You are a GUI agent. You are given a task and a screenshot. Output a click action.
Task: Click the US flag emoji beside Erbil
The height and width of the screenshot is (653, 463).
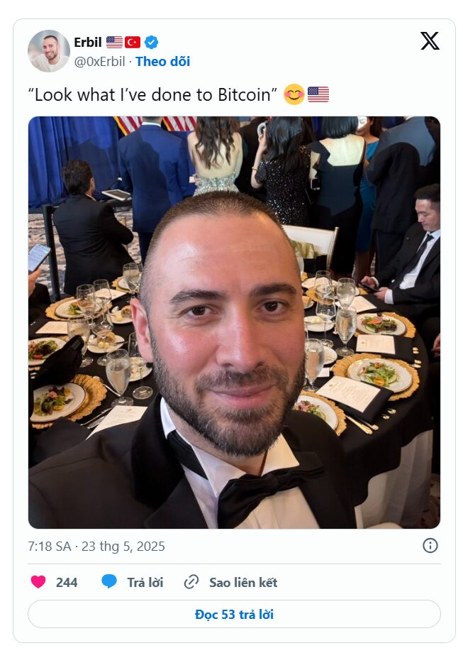114,42
